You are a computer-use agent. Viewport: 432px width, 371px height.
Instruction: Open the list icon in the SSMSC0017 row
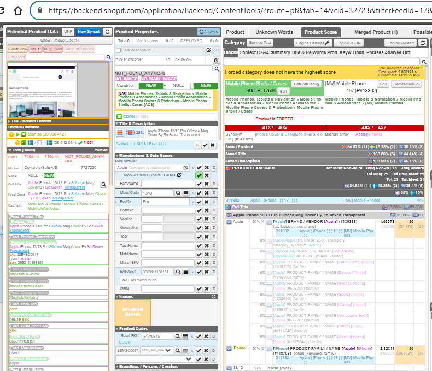(185, 350)
